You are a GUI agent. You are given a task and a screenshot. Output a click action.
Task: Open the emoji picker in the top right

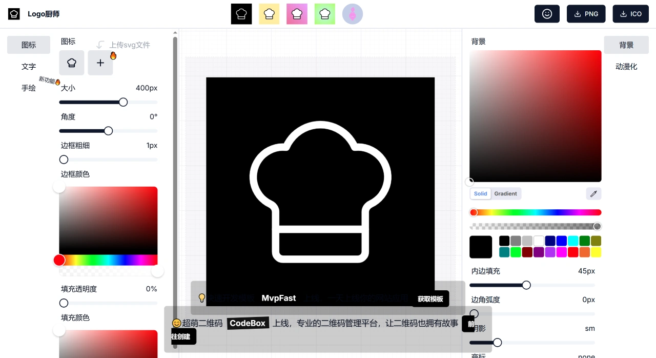[547, 14]
